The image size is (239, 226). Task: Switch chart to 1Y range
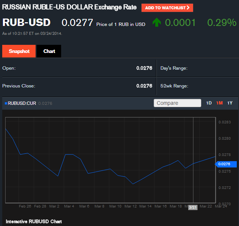(x=230, y=103)
